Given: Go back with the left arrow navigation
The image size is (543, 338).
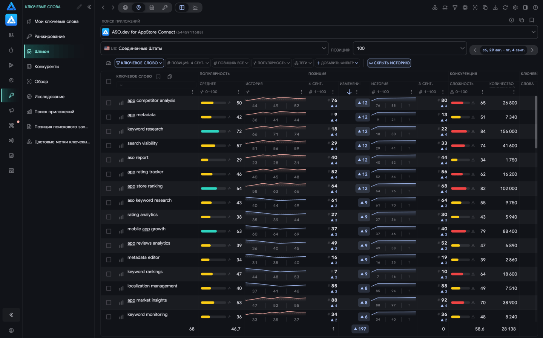Looking at the screenshot, I should click(103, 8).
